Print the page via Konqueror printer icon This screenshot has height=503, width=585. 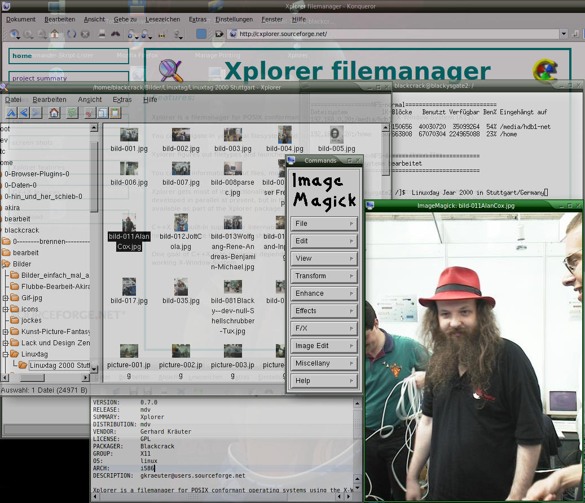[102, 34]
